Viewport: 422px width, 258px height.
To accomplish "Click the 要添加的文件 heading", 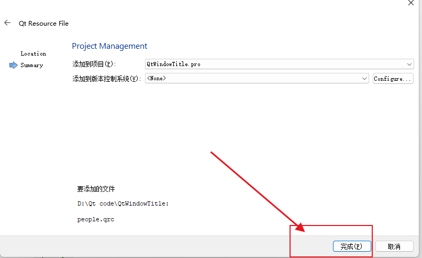I will point(96,189).
